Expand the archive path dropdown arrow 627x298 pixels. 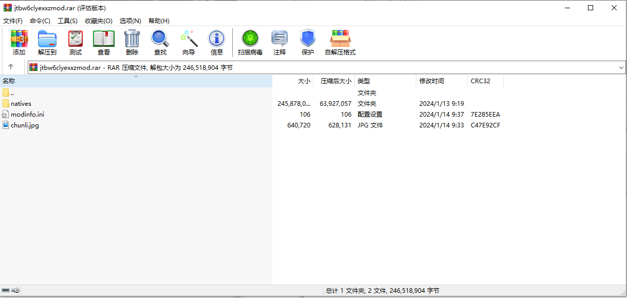click(x=621, y=67)
